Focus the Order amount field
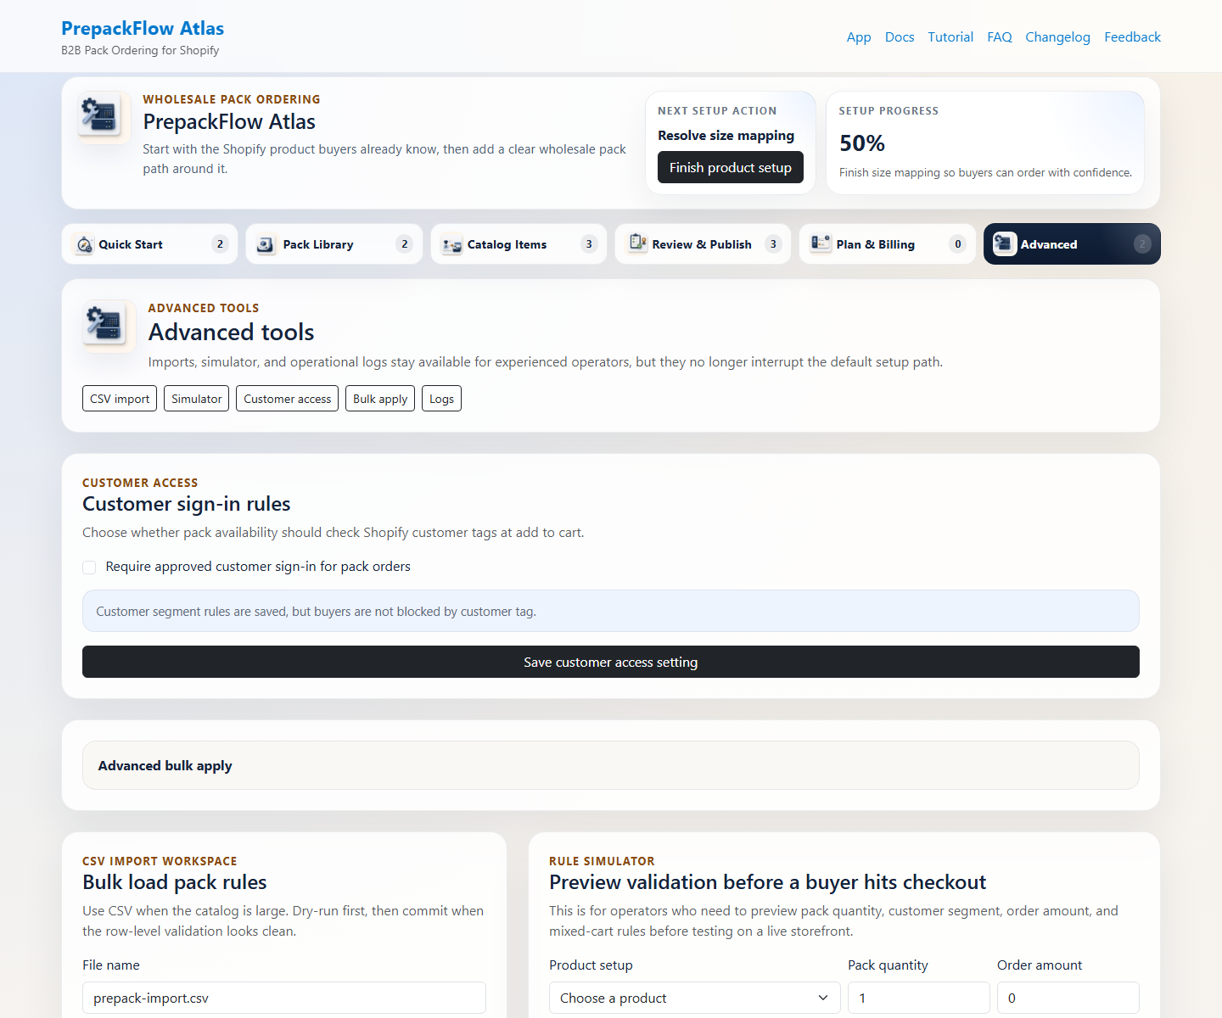This screenshot has width=1222, height=1018. click(x=1068, y=998)
